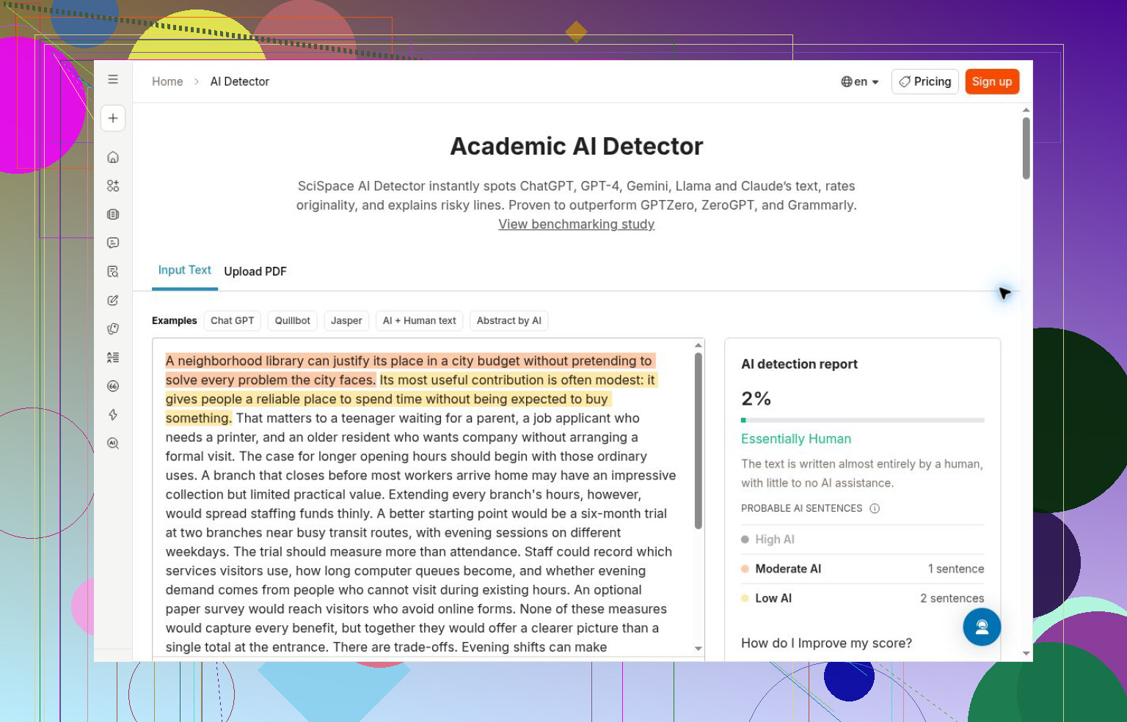Go to home via the sidebar house icon
Viewport: 1127px width, 722px height.
click(113, 157)
